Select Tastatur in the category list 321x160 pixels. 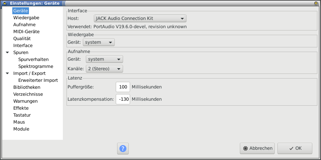[22, 115]
